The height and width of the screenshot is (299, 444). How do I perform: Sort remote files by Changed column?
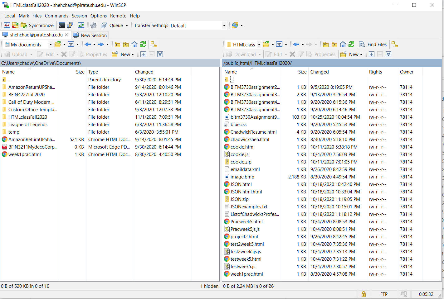[320, 72]
